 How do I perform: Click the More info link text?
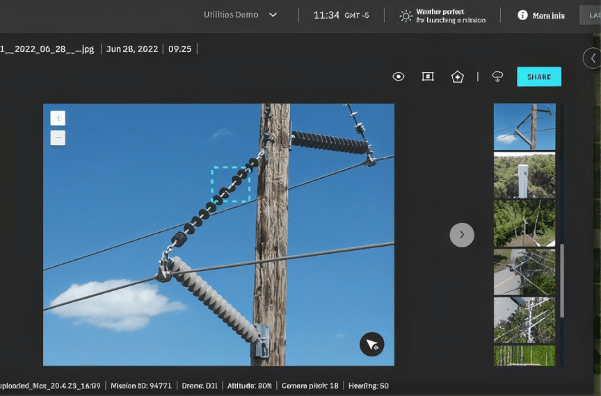548,16
